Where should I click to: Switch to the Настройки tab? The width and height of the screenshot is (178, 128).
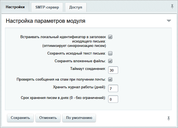[15, 7]
